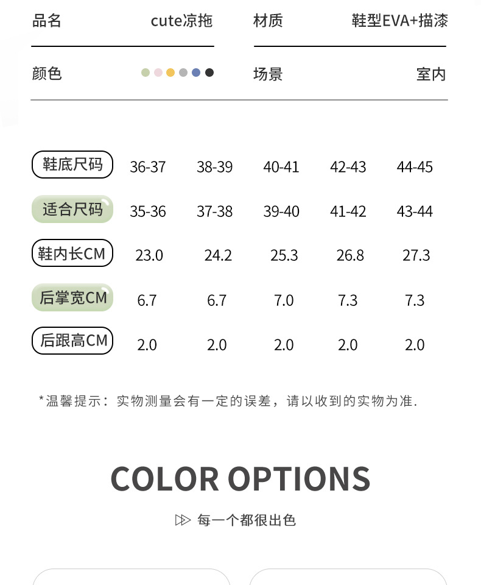Select the green 后掌宽CM label

tap(72, 297)
